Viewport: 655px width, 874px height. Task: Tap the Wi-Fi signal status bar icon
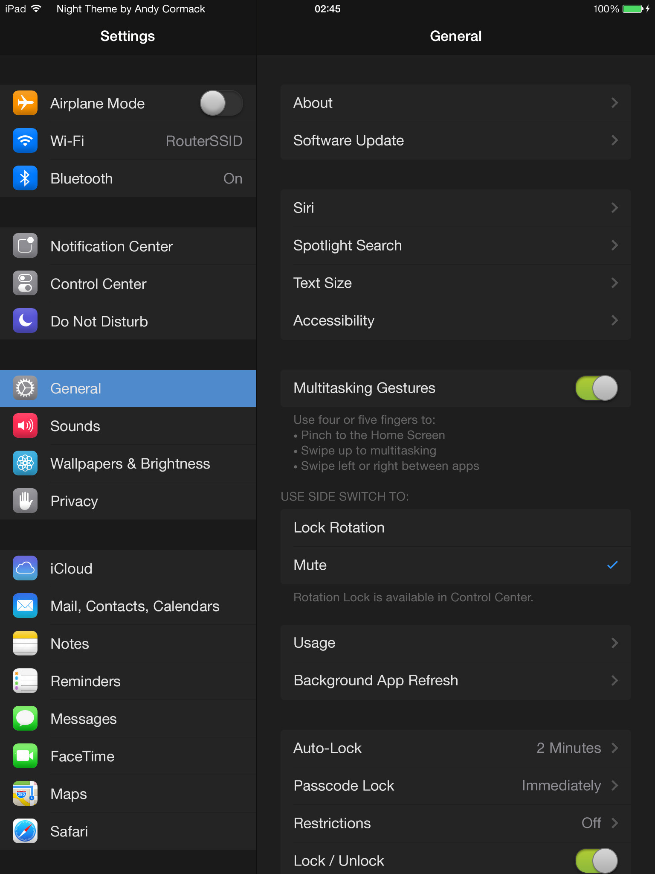[x=36, y=9]
